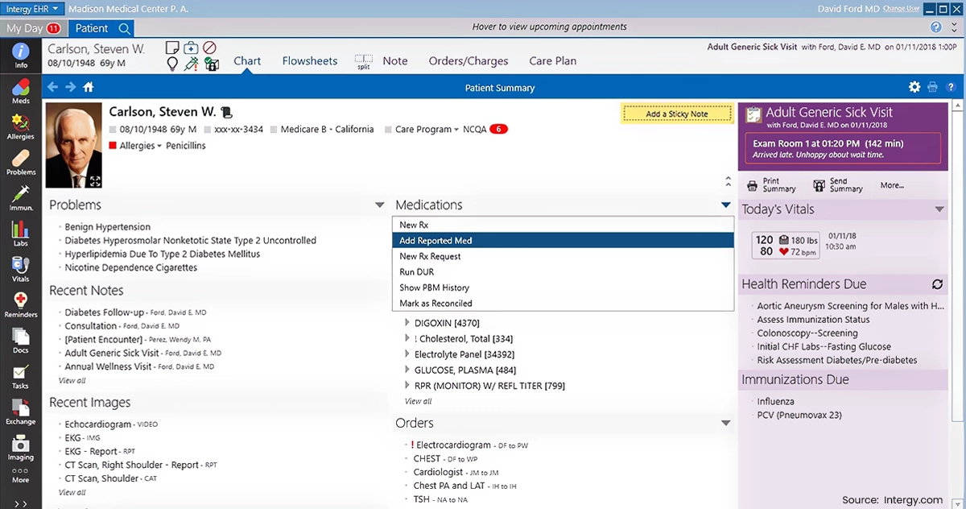
Task: Click help icon on Patient Summary bar
Action: [x=951, y=87]
